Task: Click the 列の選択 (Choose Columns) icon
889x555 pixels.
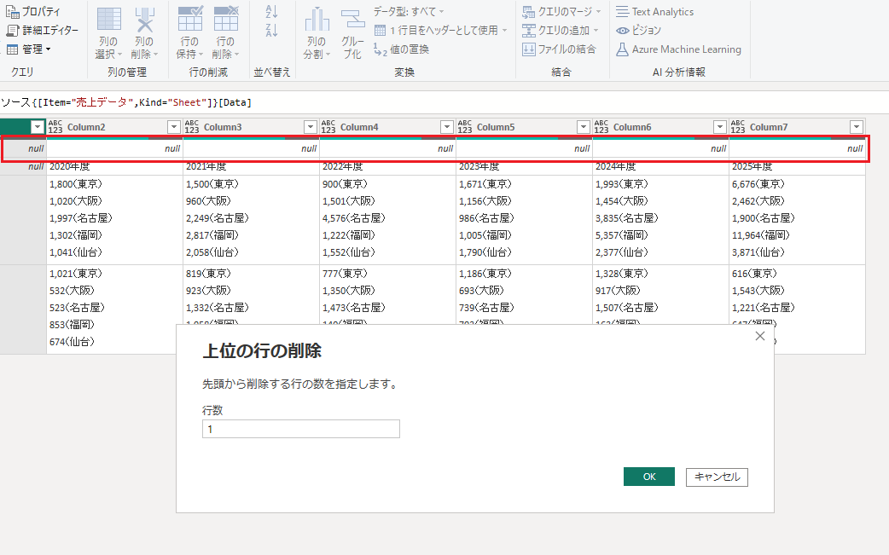Action: pos(108,21)
